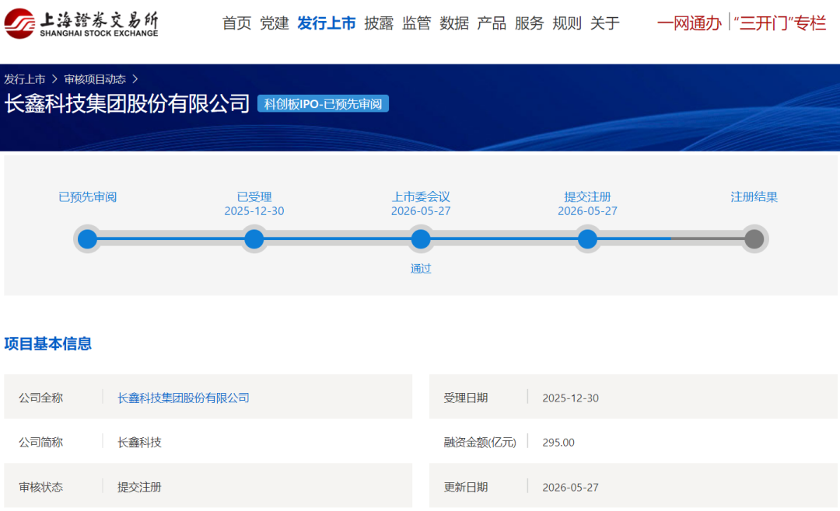
Task: Click the 更新日期 value 2026-05-27
Action: coord(571,488)
